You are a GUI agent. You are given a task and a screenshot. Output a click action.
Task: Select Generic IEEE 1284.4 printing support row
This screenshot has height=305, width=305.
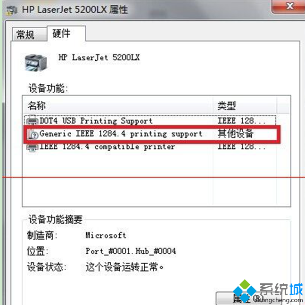click(x=150, y=134)
